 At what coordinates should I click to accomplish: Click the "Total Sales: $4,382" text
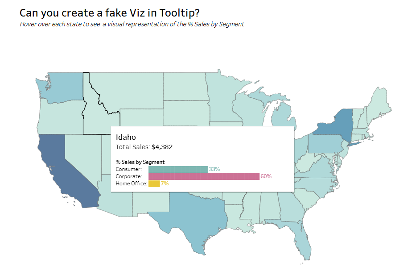pyautogui.click(x=144, y=147)
